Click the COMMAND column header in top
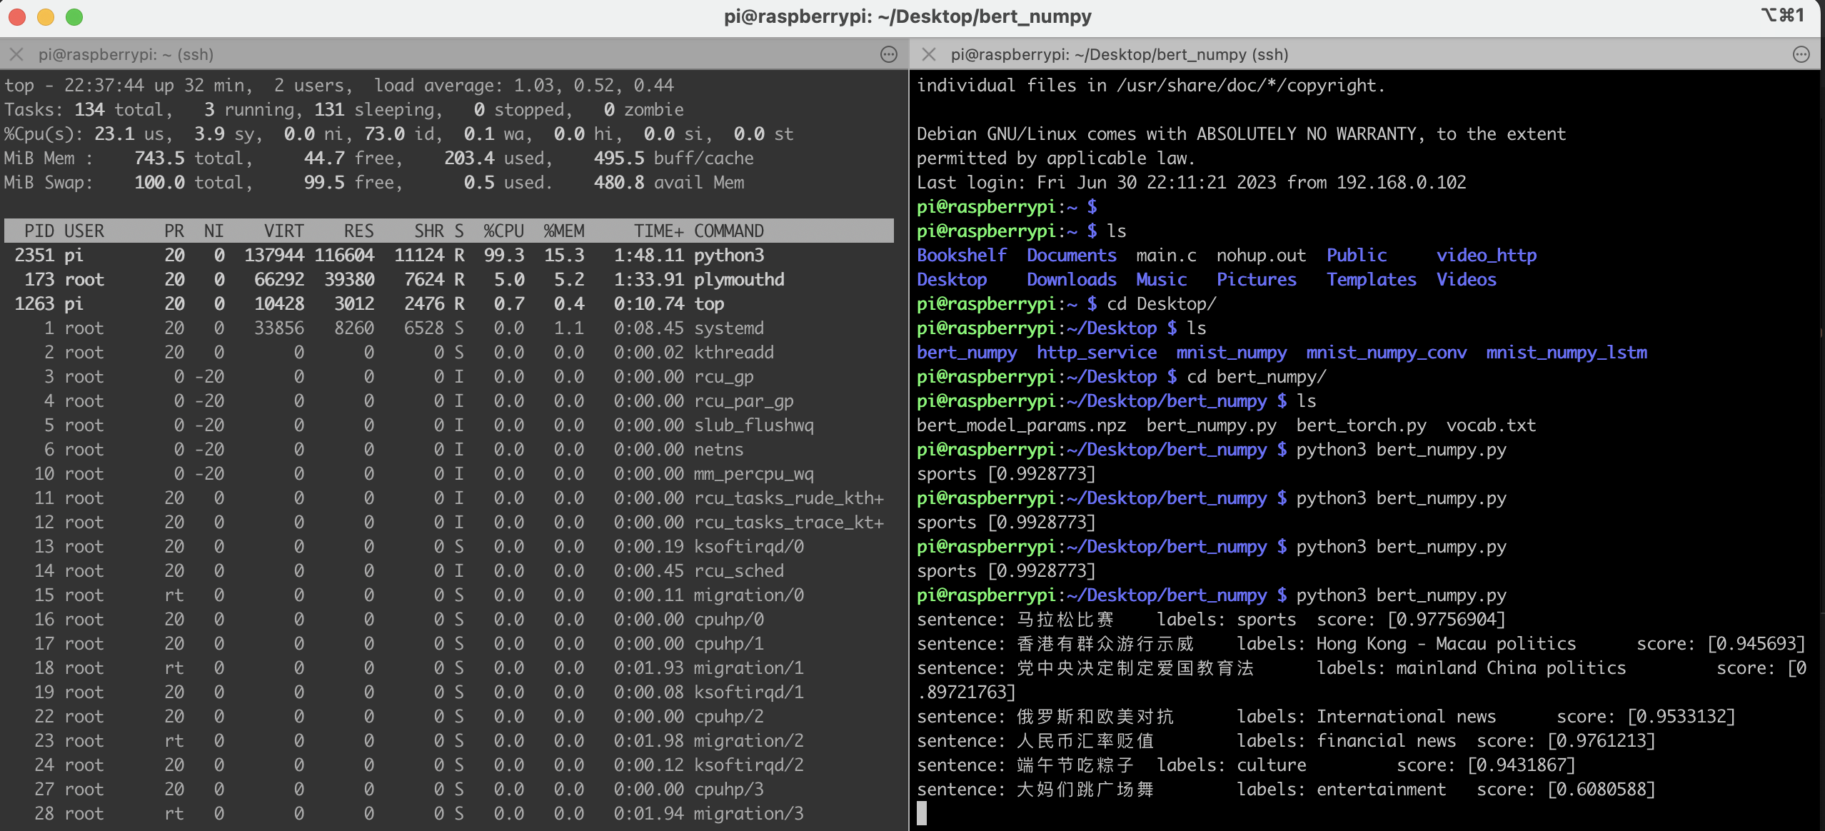The height and width of the screenshot is (831, 1825). pos(729,231)
